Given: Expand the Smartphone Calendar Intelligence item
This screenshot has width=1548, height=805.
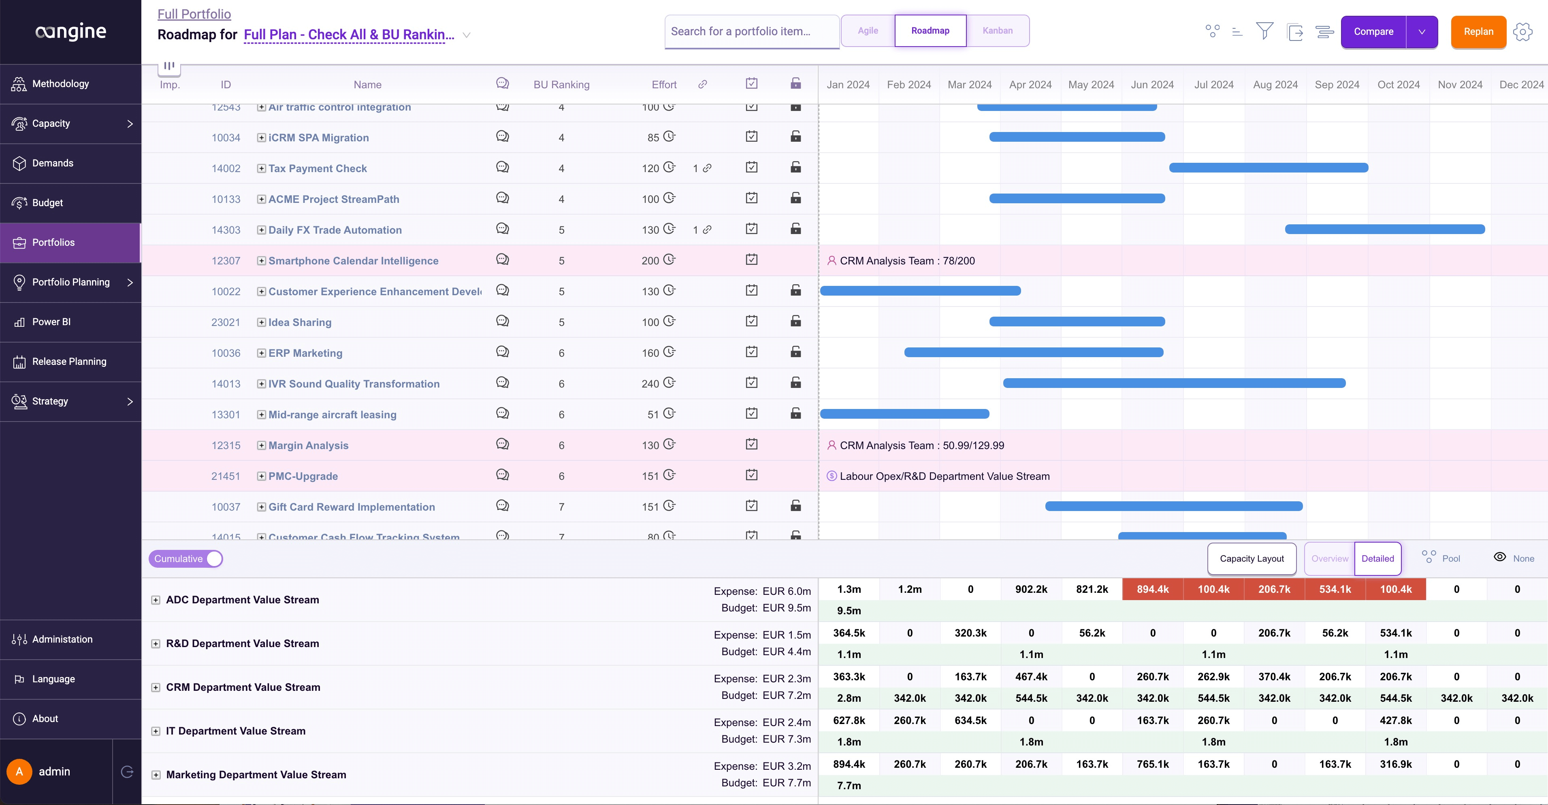Looking at the screenshot, I should tap(261, 261).
